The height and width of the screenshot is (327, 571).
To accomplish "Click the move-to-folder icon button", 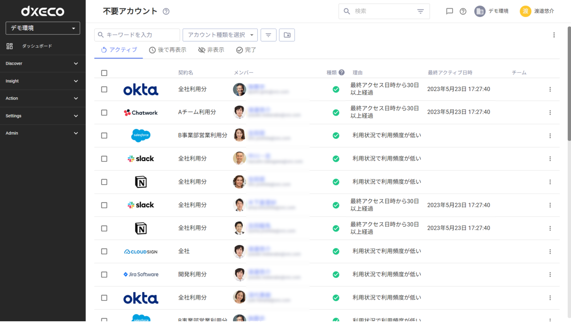I will pos(287,35).
